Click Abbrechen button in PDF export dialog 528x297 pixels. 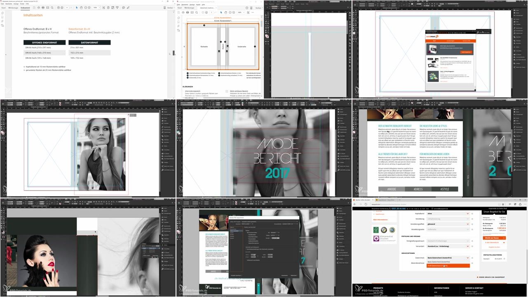[x=294, y=276]
